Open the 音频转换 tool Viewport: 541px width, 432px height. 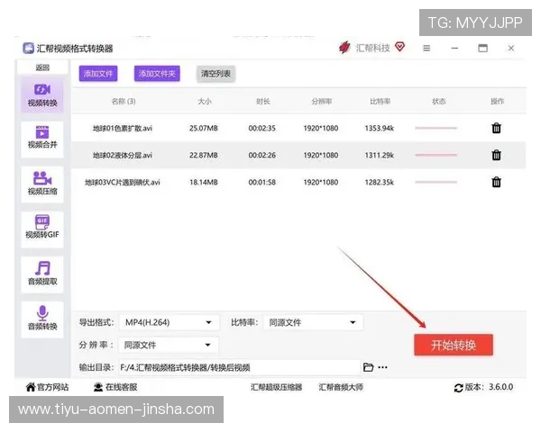(x=41, y=319)
